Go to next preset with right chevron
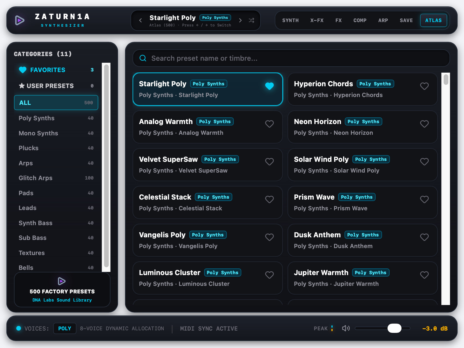This screenshot has height=348, width=464. (x=240, y=20)
